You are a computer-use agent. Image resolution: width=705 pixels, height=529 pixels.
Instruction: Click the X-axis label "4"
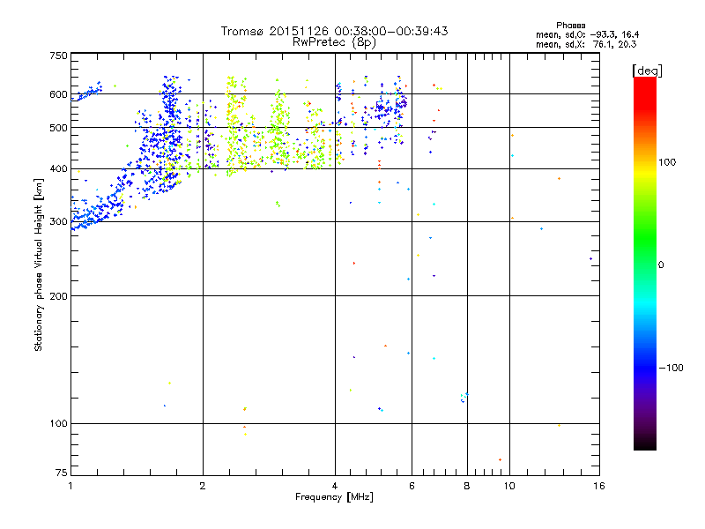(x=335, y=486)
